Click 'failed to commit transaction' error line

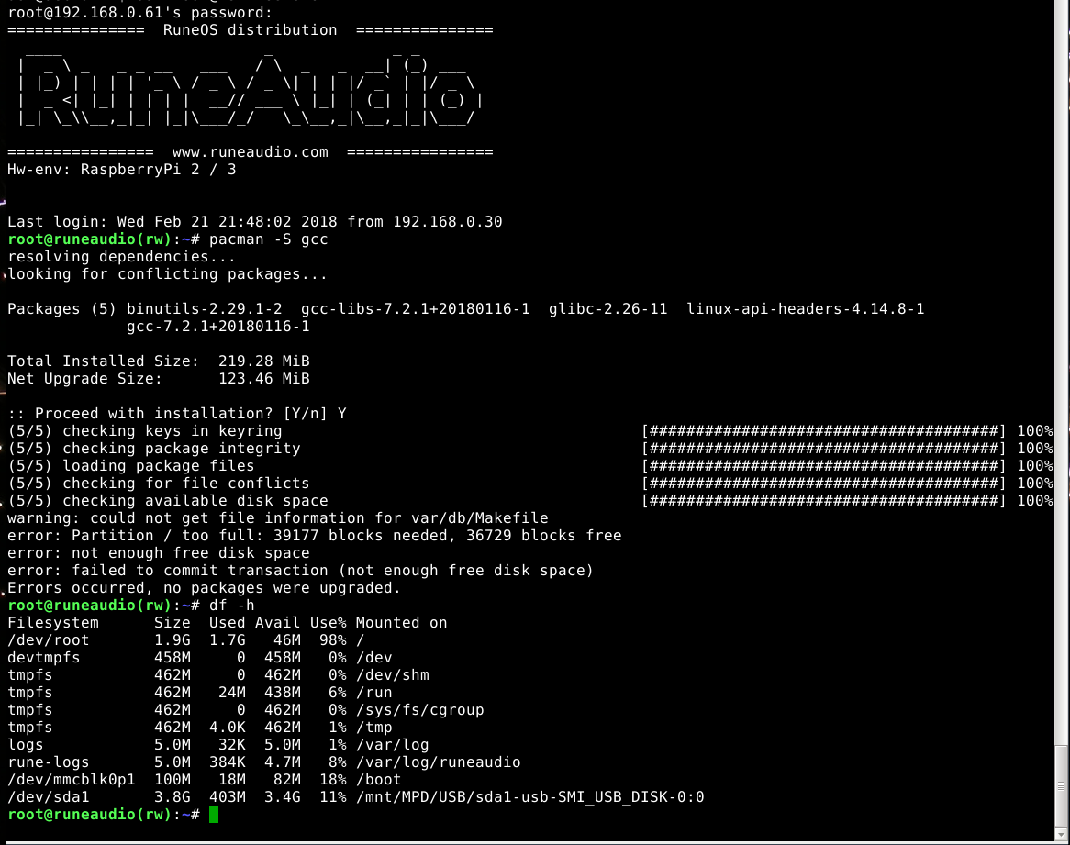(x=300, y=571)
